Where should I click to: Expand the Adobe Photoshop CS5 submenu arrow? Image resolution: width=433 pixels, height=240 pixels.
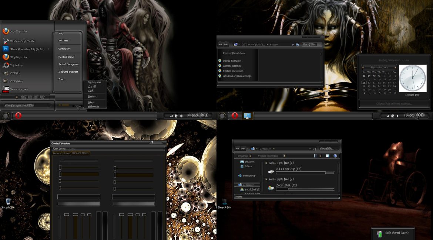tap(48, 49)
